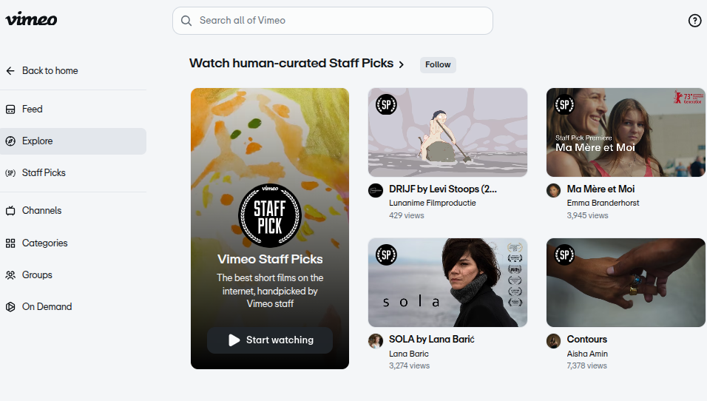
Task: Click the search magnifier icon
Action: click(186, 21)
